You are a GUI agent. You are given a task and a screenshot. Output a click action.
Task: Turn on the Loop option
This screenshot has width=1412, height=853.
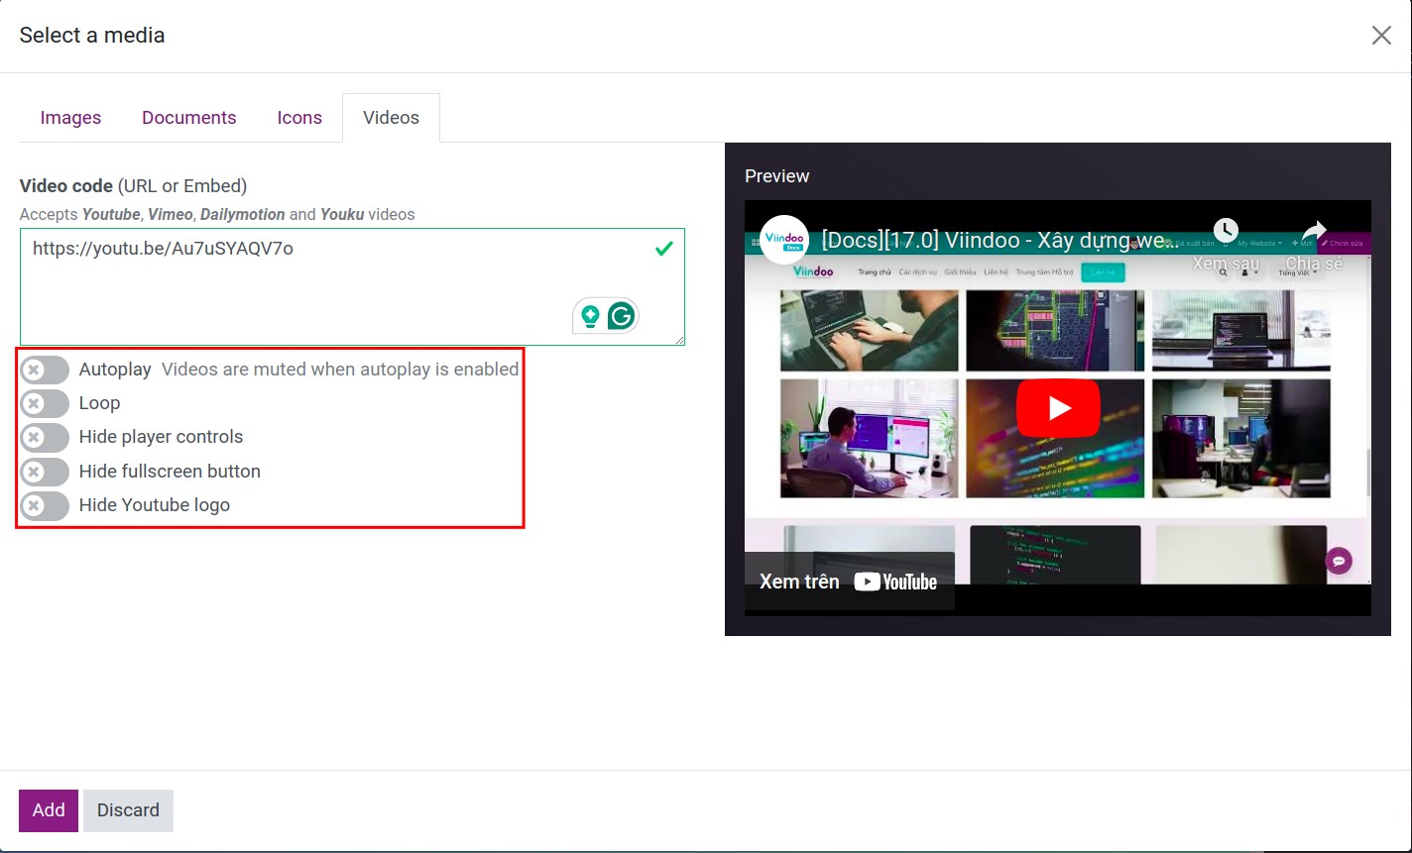[44, 403]
